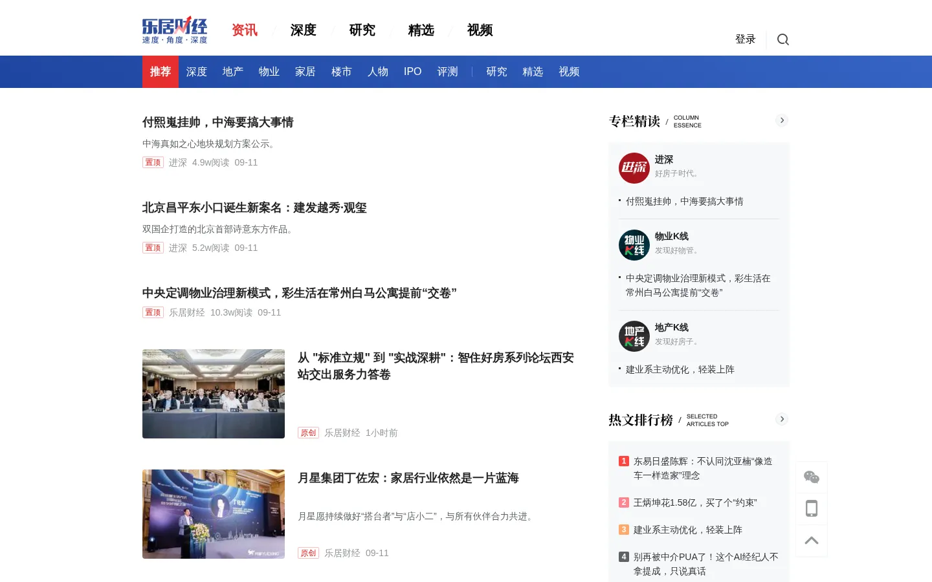Open article 月星集团丁佐宏 headline
The image size is (932, 582).
tap(408, 478)
